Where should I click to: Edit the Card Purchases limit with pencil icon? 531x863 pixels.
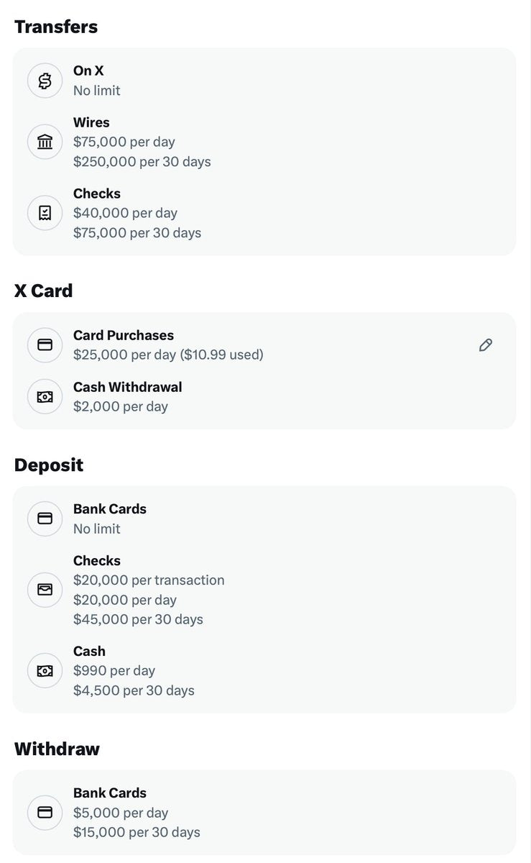point(486,345)
